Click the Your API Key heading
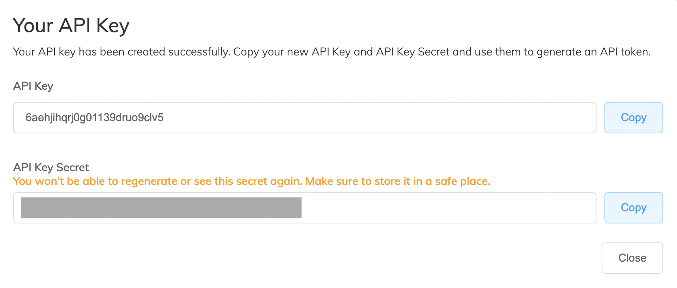 71,25
